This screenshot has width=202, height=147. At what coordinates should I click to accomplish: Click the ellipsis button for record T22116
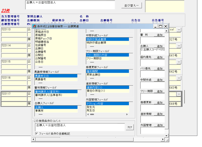pyautogui.click(x=179, y=78)
